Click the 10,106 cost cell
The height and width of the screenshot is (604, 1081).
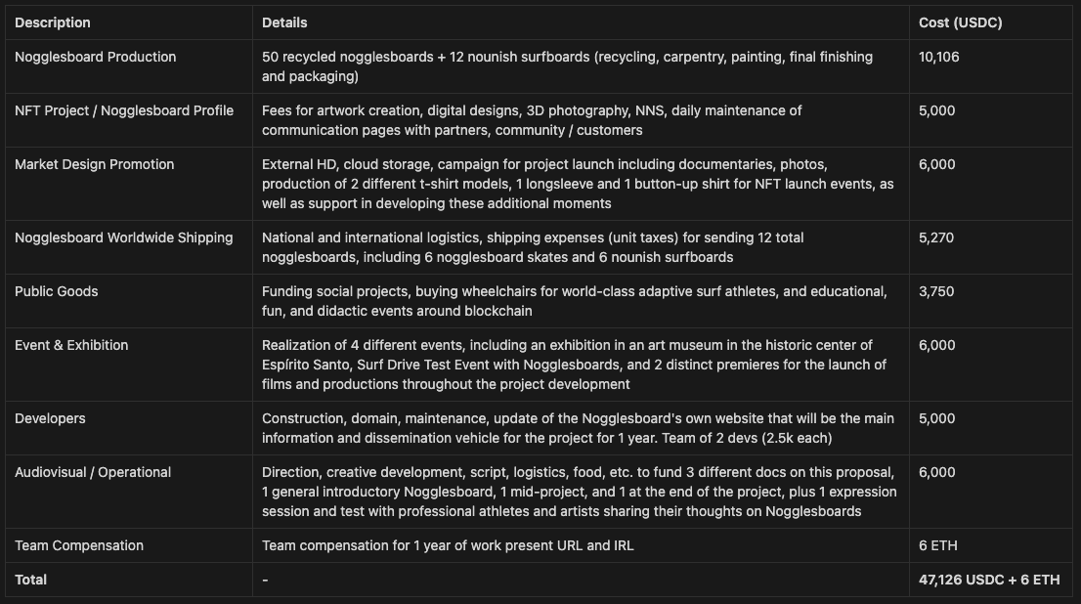tap(939, 57)
